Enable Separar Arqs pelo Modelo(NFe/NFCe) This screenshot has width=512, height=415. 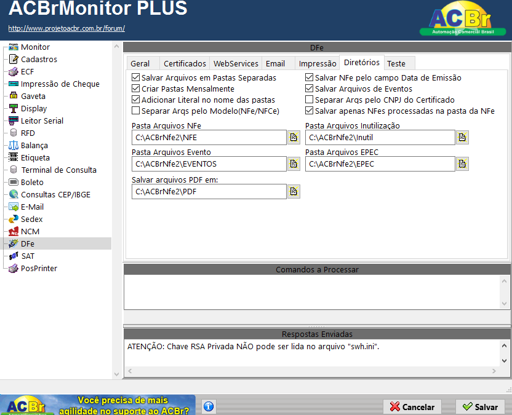click(x=135, y=111)
